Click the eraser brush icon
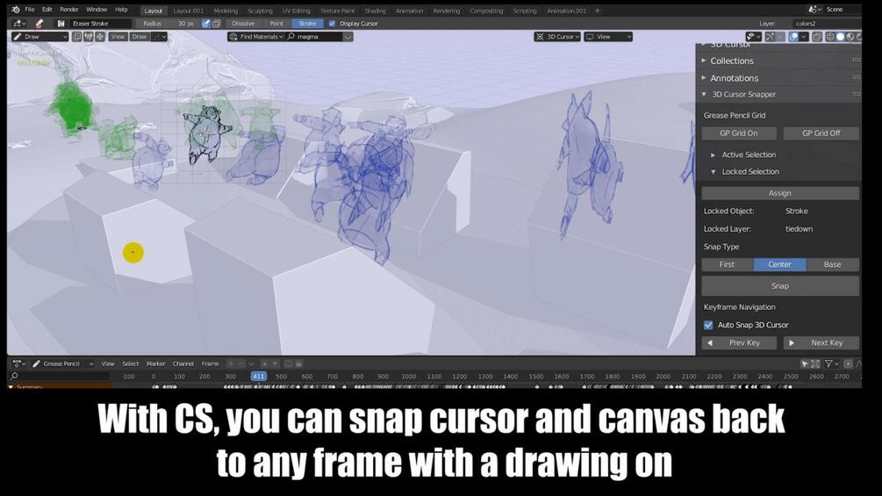The width and height of the screenshot is (882, 496). 39,24
